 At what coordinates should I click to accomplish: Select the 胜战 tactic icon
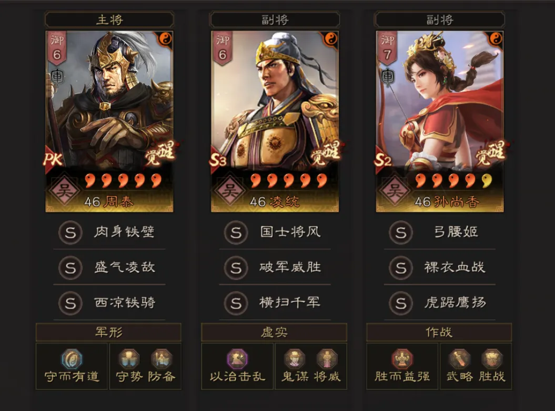[492, 359]
